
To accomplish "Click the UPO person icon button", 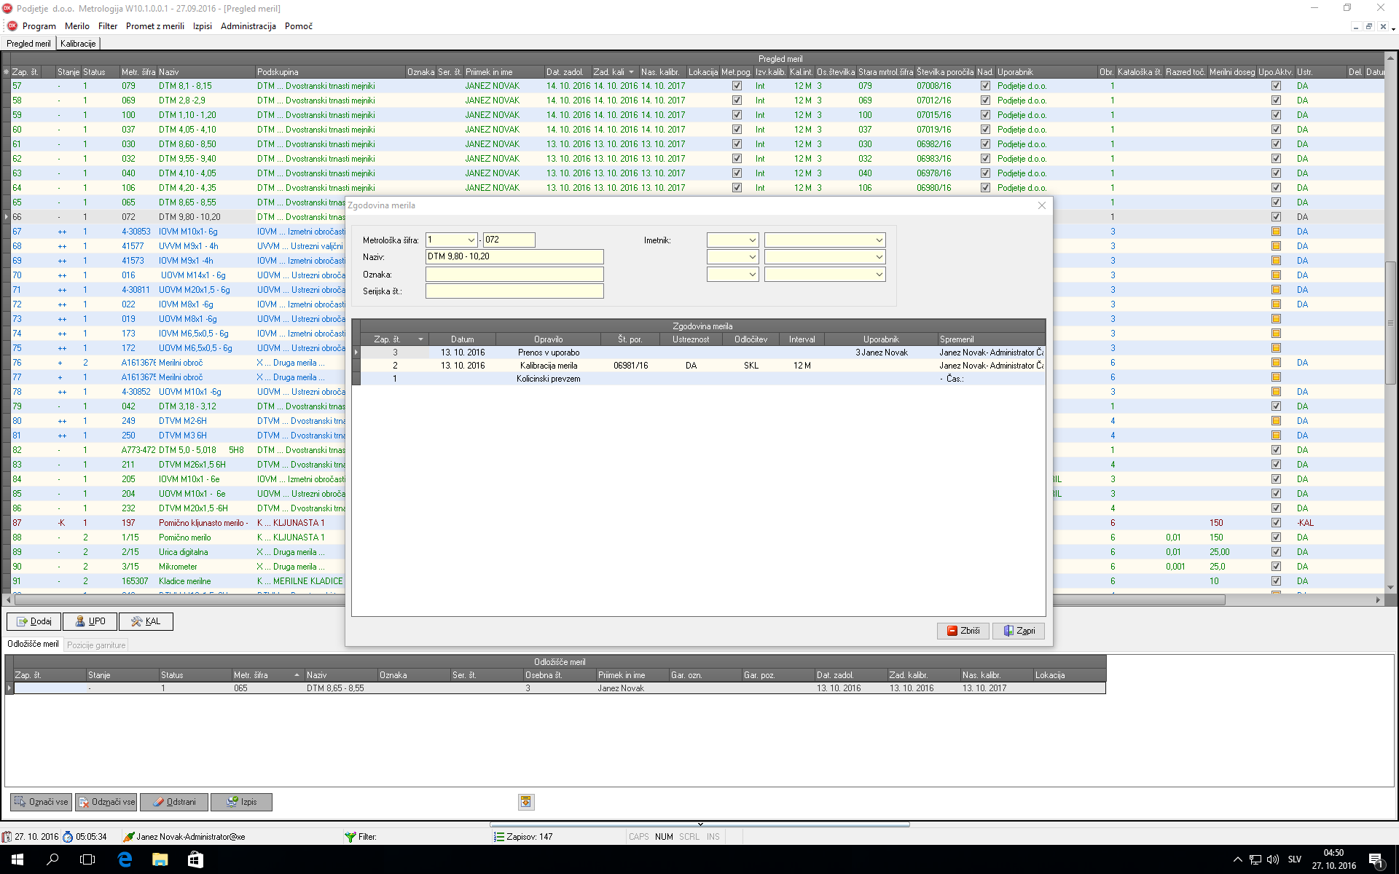I will [90, 621].
